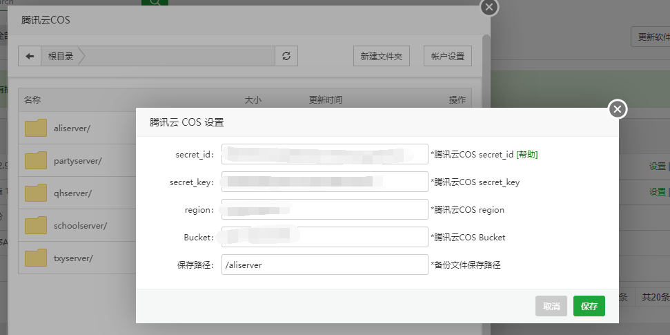Select the 根目录 breadcrumb

pos(61,56)
